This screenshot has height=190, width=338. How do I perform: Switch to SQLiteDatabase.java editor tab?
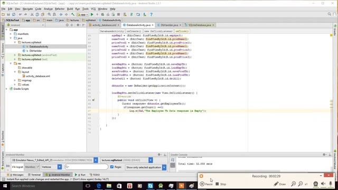[x=200, y=25]
